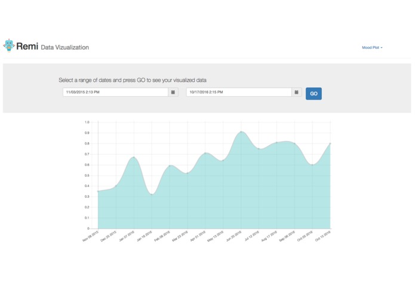415x295 pixels.
Task: Click the 0.1 label on y-axis
Action: click(x=87, y=218)
